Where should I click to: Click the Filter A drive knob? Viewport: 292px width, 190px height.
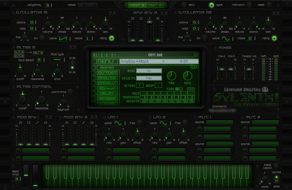[x=57, y=71]
